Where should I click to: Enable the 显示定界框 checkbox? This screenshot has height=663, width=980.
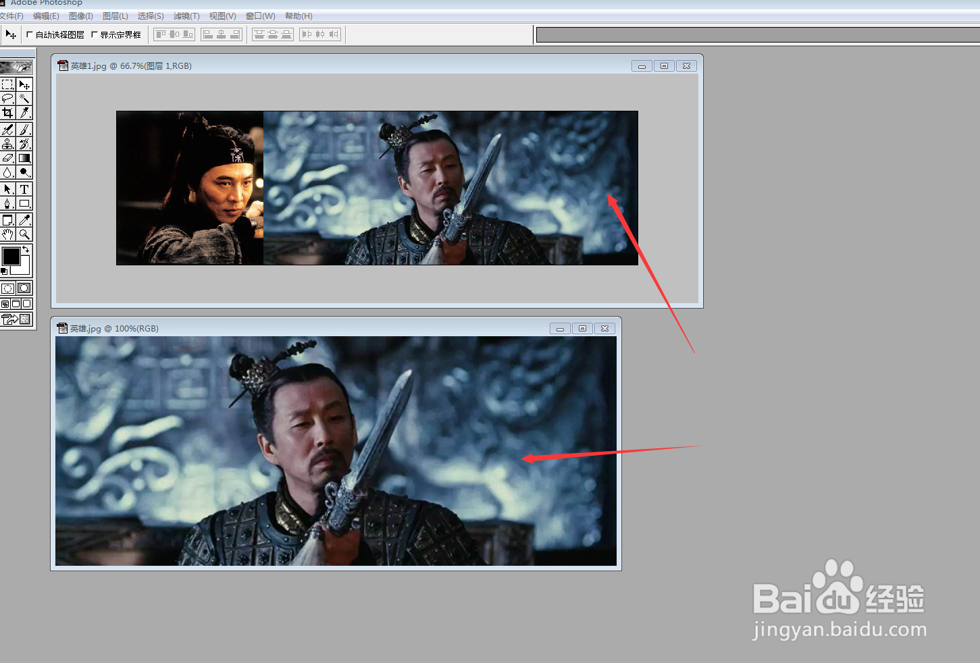[x=95, y=34]
